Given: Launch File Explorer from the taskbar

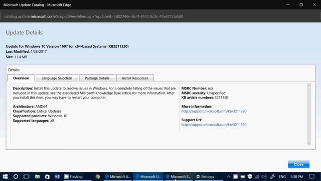Looking at the screenshot, I should click(x=37, y=176).
